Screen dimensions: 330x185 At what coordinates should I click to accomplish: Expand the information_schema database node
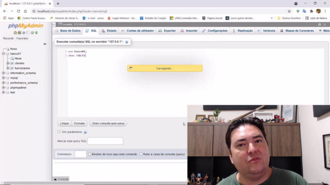pyautogui.click(x=4, y=73)
